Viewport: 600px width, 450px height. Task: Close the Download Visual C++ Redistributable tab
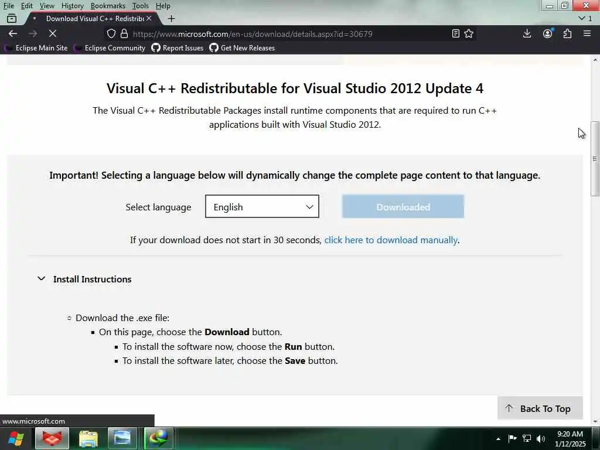pos(149,18)
